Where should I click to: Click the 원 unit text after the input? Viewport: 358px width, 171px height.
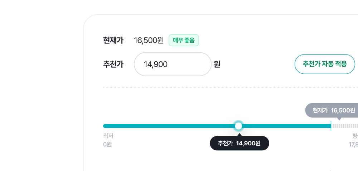217,64
